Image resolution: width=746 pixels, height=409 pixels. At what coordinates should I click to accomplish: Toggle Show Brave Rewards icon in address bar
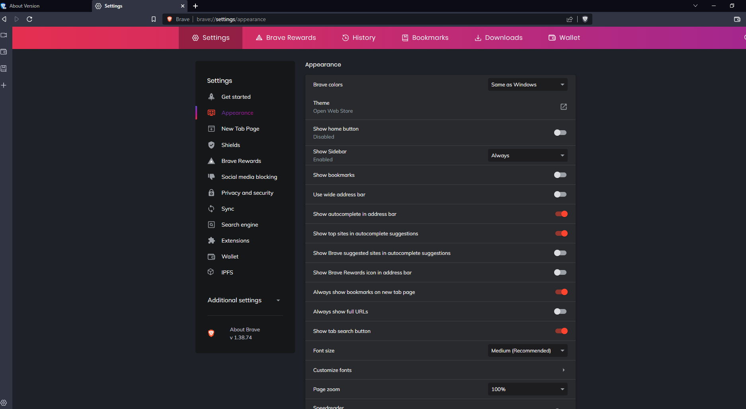pyautogui.click(x=560, y=272)
